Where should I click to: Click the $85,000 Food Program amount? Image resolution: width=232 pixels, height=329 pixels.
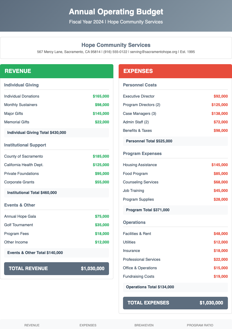click(x=221, y=173)
